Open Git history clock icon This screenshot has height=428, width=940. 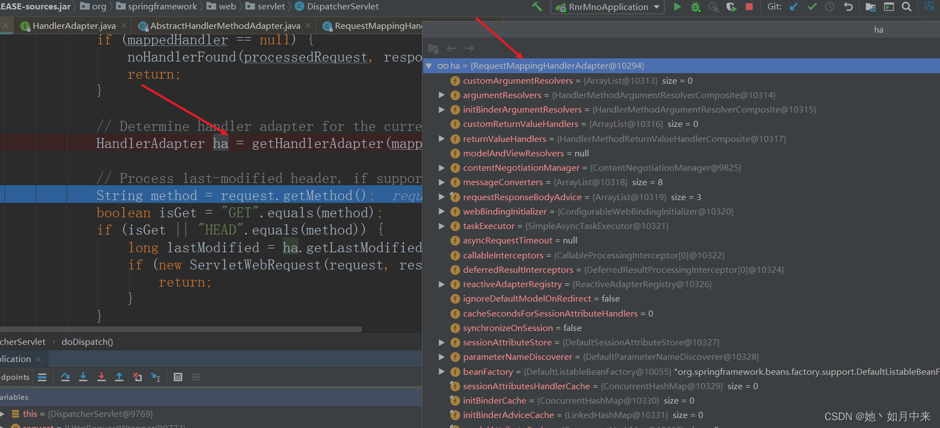click(830, 7)
